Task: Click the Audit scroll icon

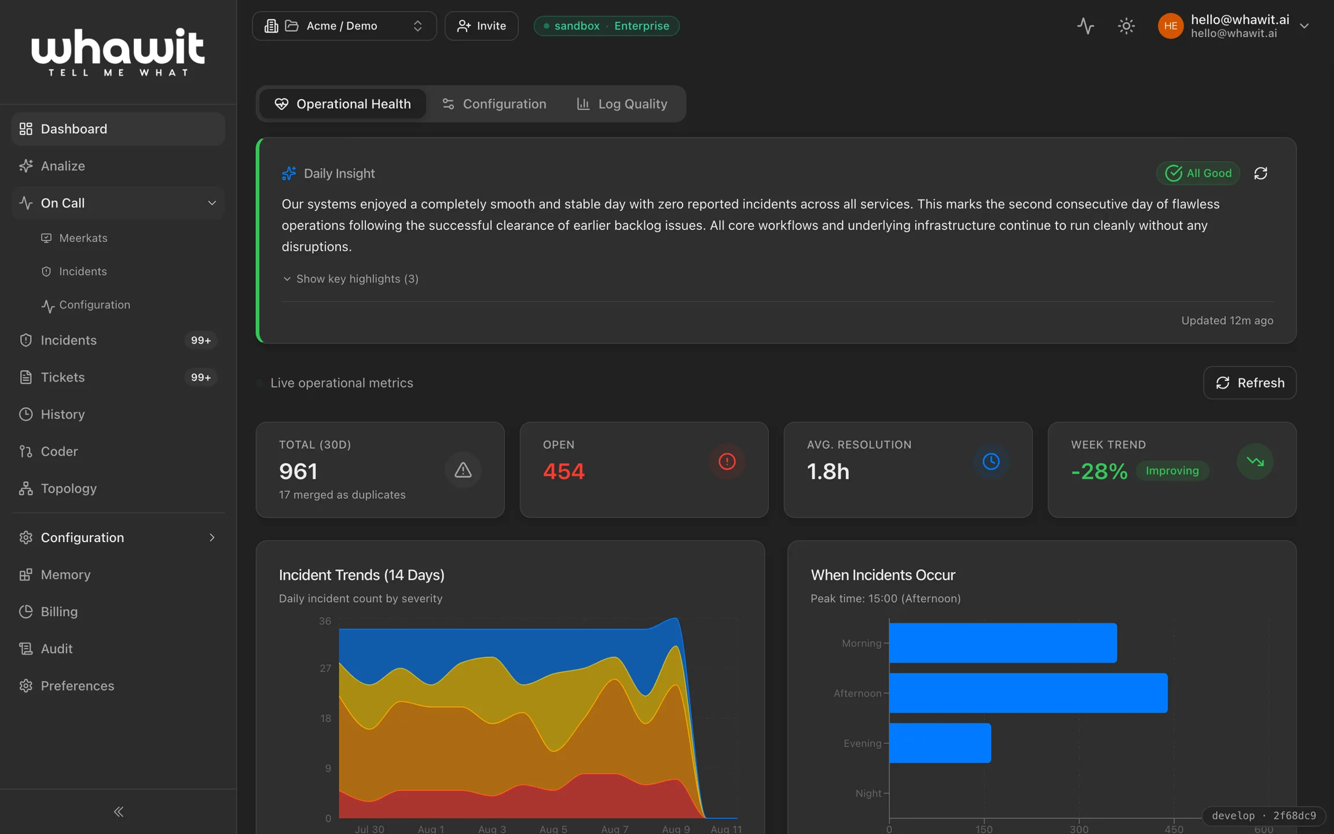Action: click(25, 649)
